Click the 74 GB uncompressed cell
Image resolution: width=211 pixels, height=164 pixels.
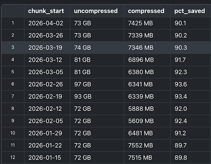tap(97, 47)
